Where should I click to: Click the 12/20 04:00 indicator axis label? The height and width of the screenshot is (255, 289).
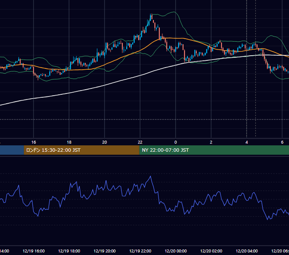pos(246,251)
